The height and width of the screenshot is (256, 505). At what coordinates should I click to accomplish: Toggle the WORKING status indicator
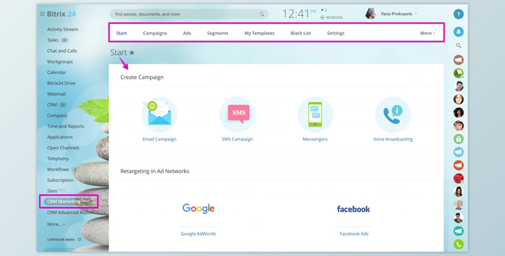click(x=331, y=18)
